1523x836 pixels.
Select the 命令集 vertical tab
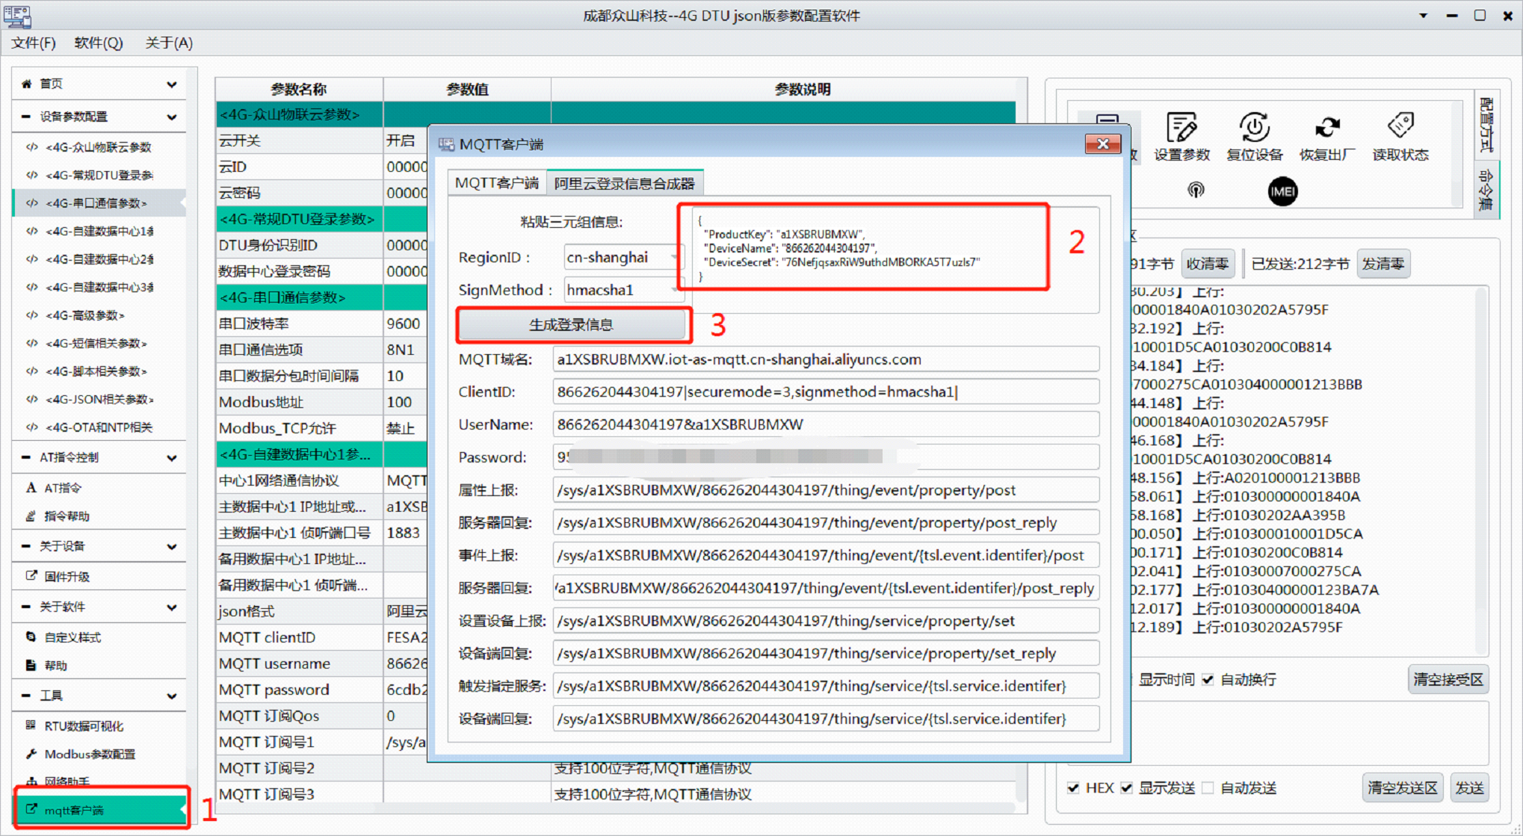pos(1486,190)
